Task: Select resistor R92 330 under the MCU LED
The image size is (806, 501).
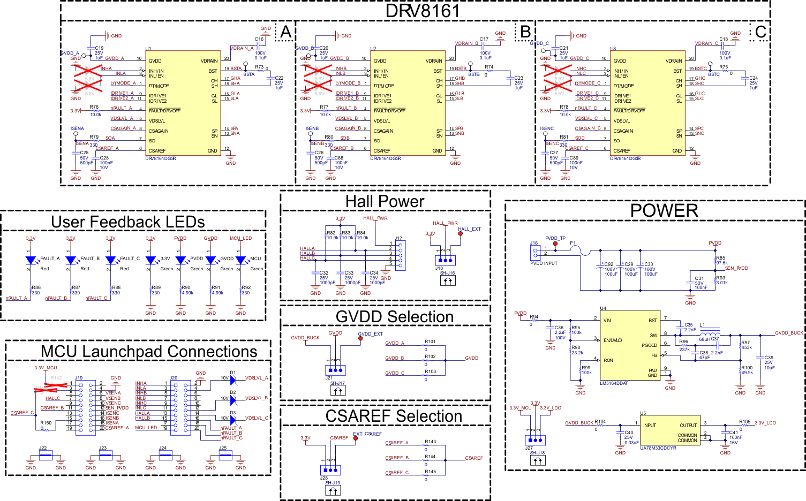Action: point(240,290)
